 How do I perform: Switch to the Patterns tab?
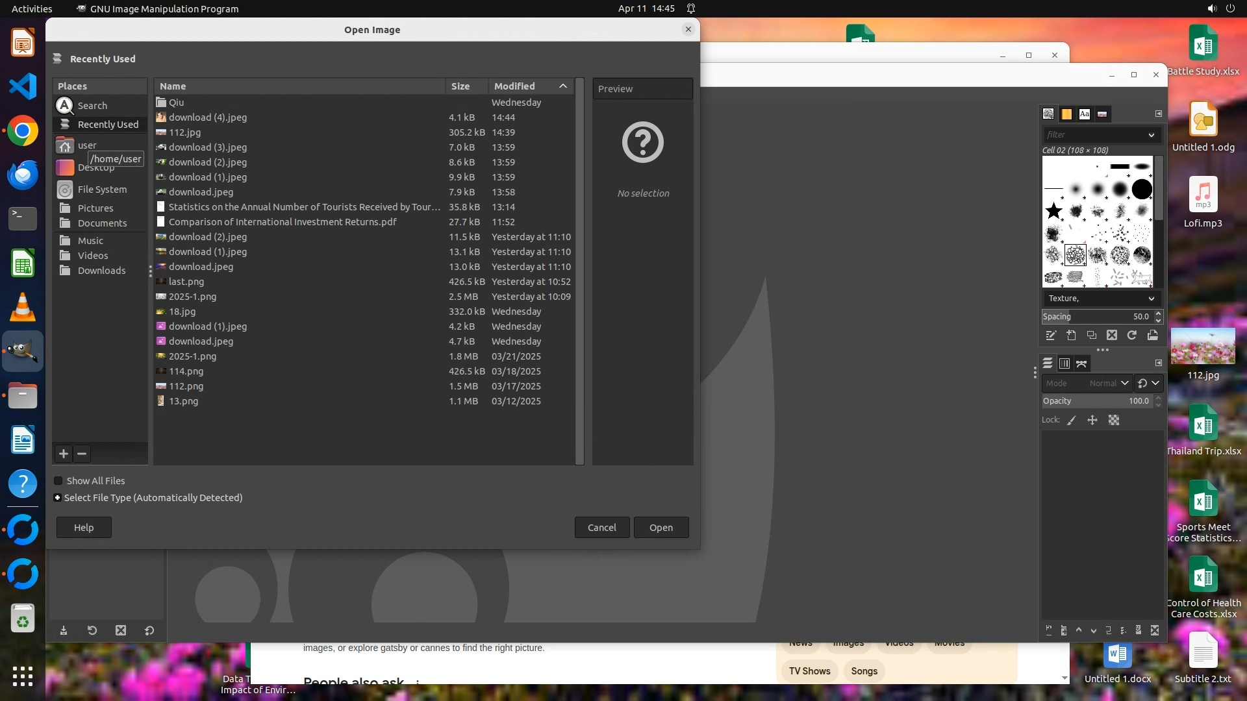click(x=1066, y=114)
